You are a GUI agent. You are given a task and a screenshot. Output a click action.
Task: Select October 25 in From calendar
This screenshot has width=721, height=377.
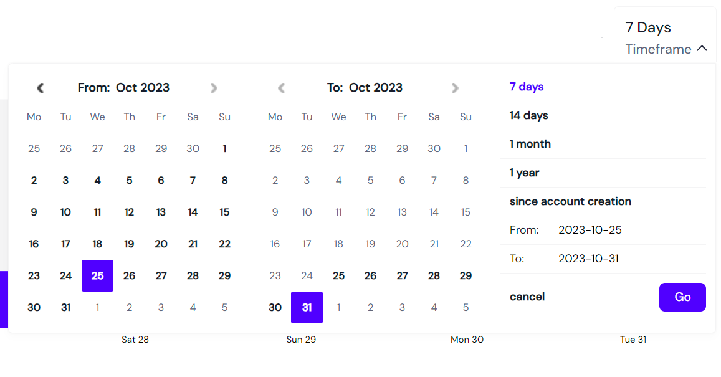pos(97,276)
